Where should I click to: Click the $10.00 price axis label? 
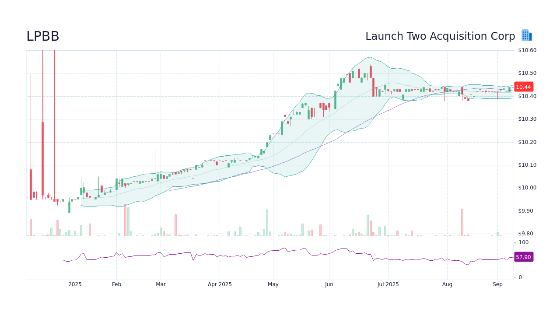(x=527, y=188)
